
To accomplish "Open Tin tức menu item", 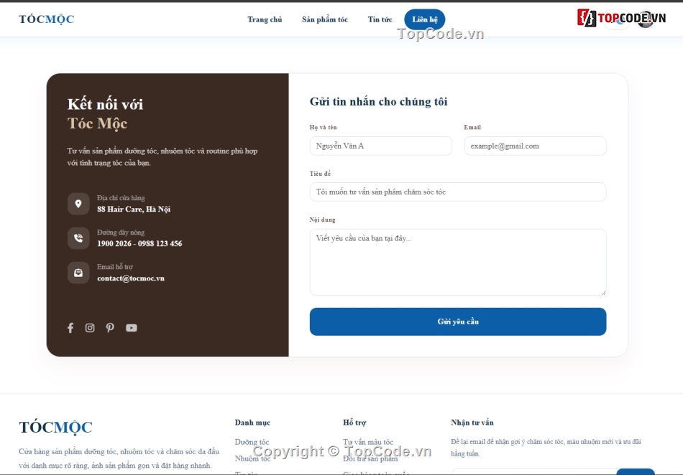I will (x=380, y=19).
